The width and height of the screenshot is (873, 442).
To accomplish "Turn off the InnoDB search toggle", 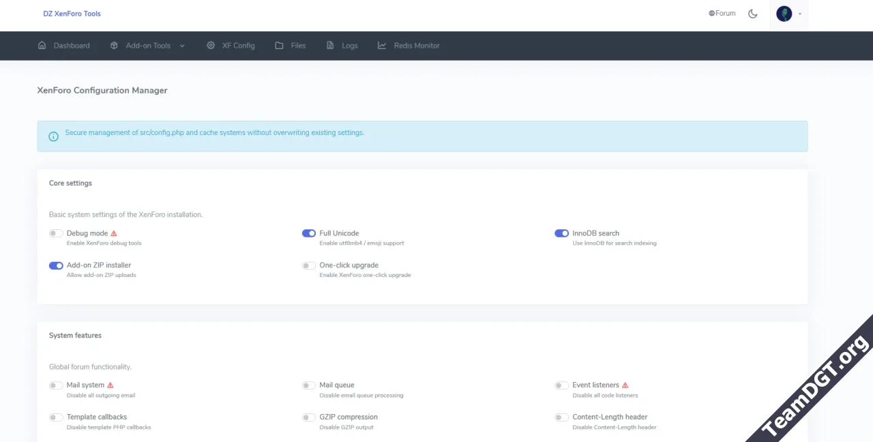I will [x=561, y=233].
